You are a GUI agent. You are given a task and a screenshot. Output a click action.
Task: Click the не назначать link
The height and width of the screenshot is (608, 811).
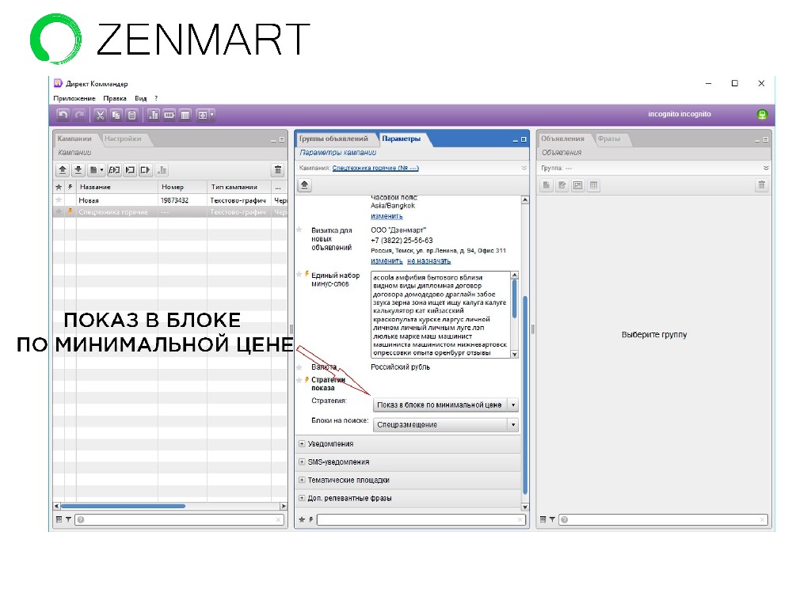tap(428, 261)
